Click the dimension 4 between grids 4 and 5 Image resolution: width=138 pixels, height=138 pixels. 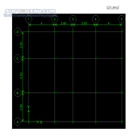pos(109,23)
